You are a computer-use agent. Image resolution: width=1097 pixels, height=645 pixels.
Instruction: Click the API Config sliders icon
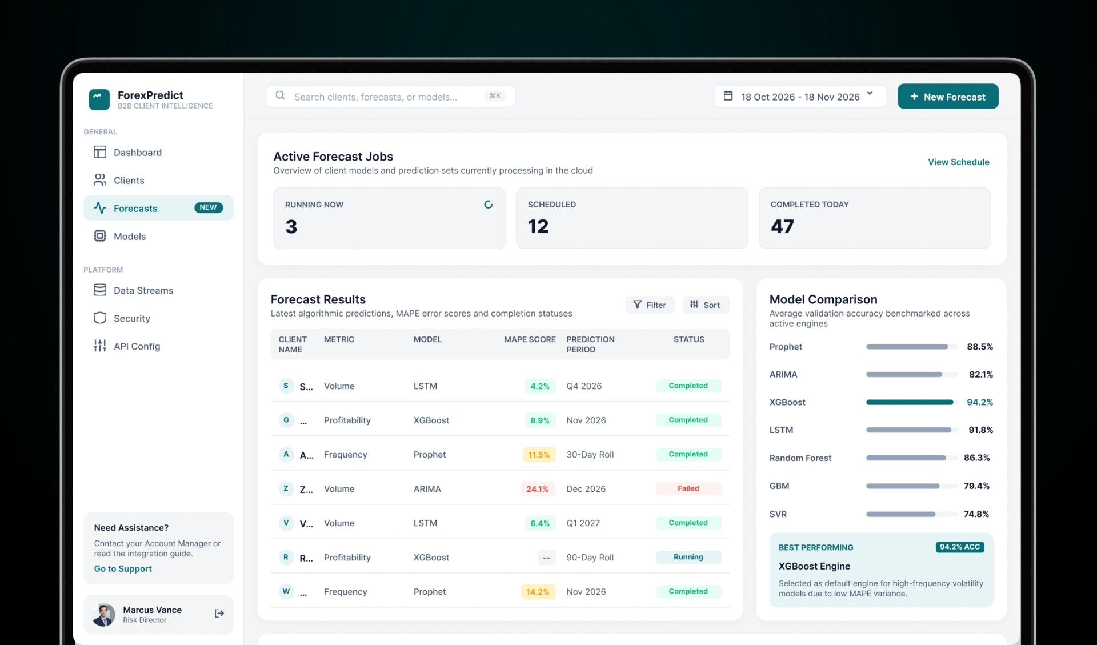coord(100,346)
